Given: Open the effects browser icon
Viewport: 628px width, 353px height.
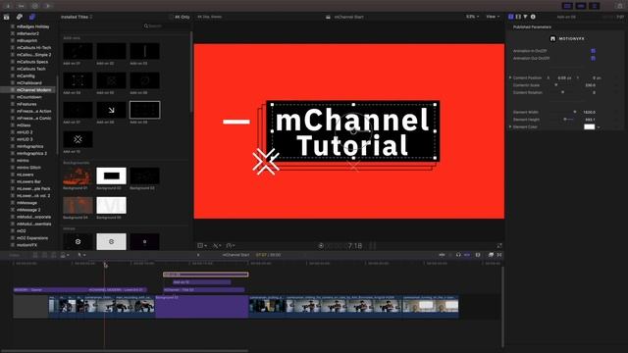Looking at the screenshot, I should [491, 255].
